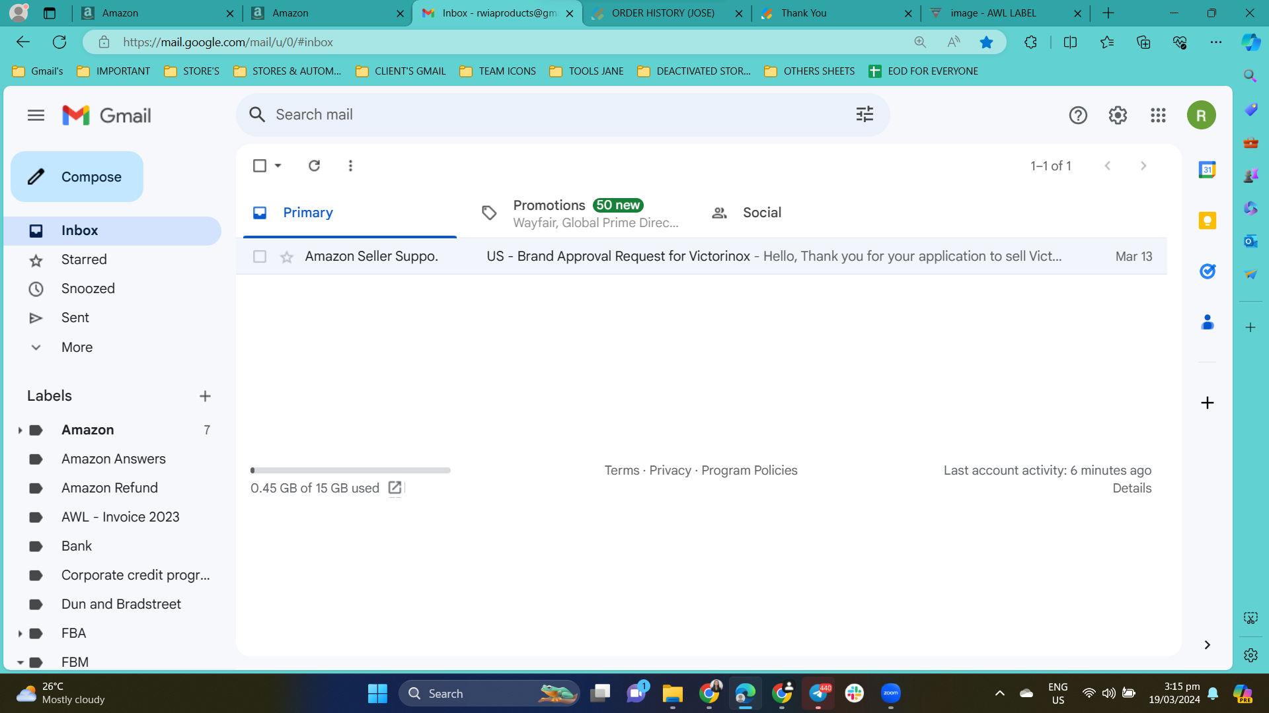Switch to image - AWL LABEL browser tab
This screenshot has height=713, width=1269.
coord(1004,13)
